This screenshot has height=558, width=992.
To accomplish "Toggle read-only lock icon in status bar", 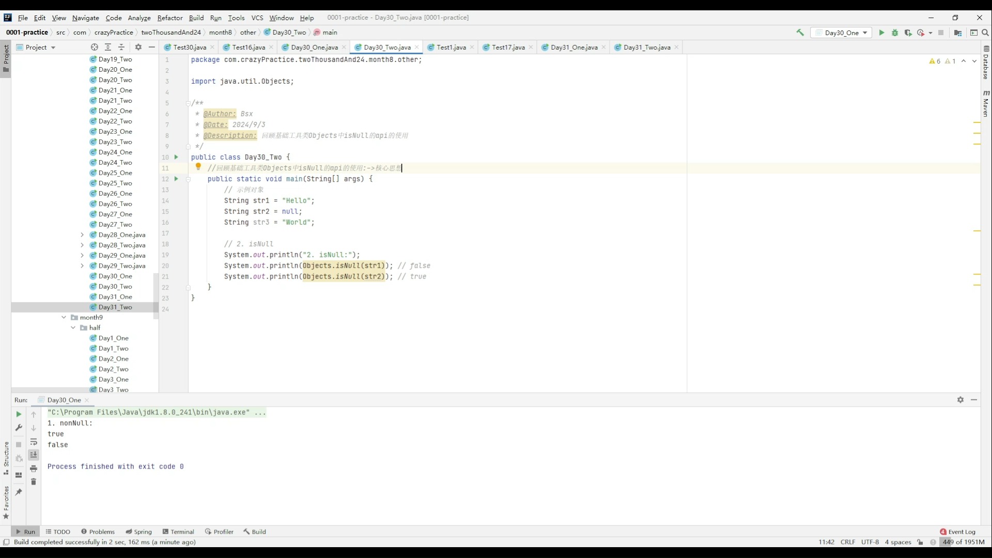I will [x=920, y=542].
